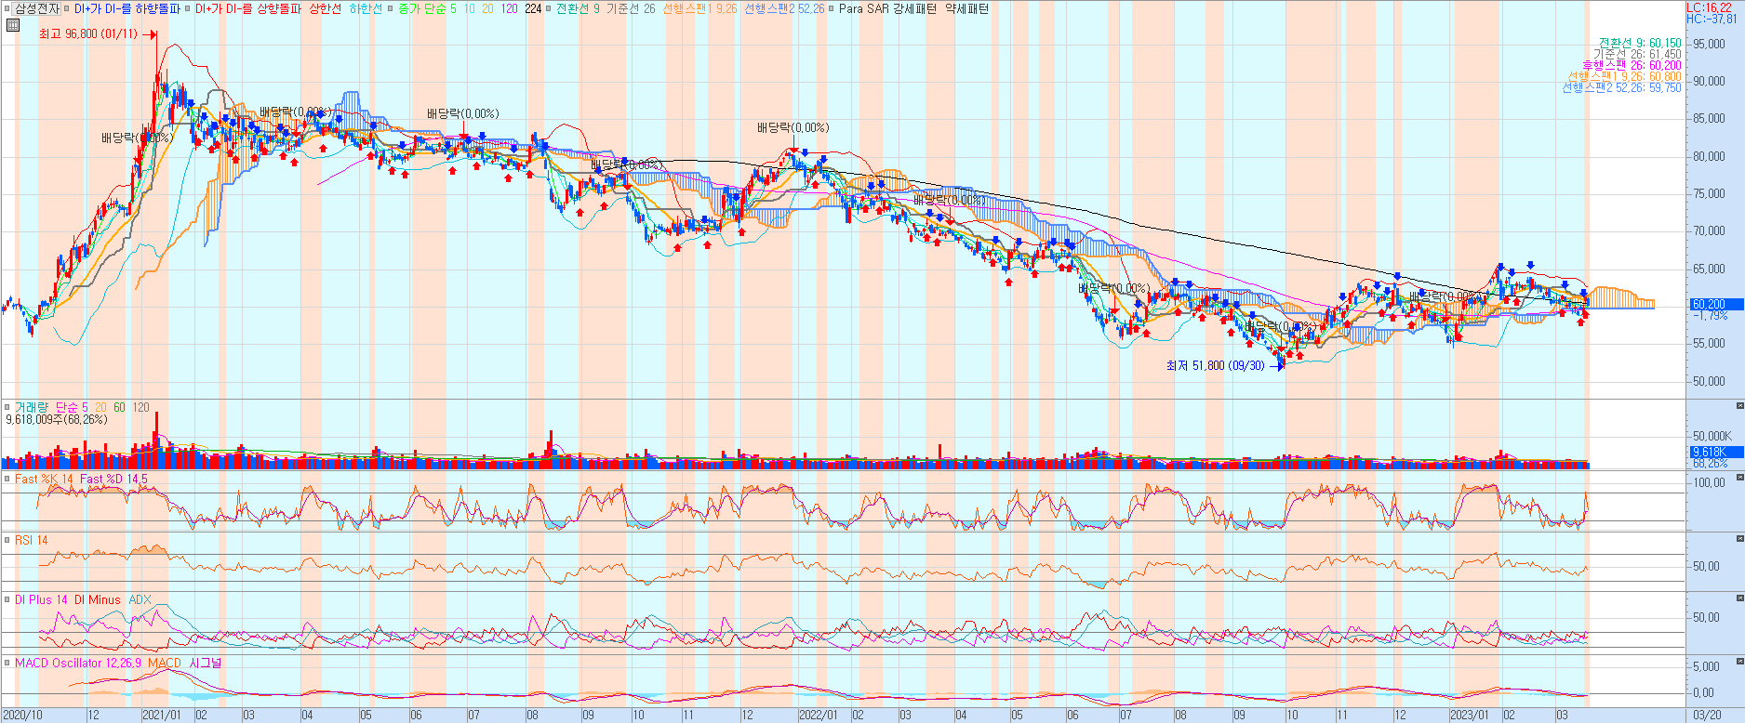Click the 전환선 9: 60,150 value

coord(1640,44)
